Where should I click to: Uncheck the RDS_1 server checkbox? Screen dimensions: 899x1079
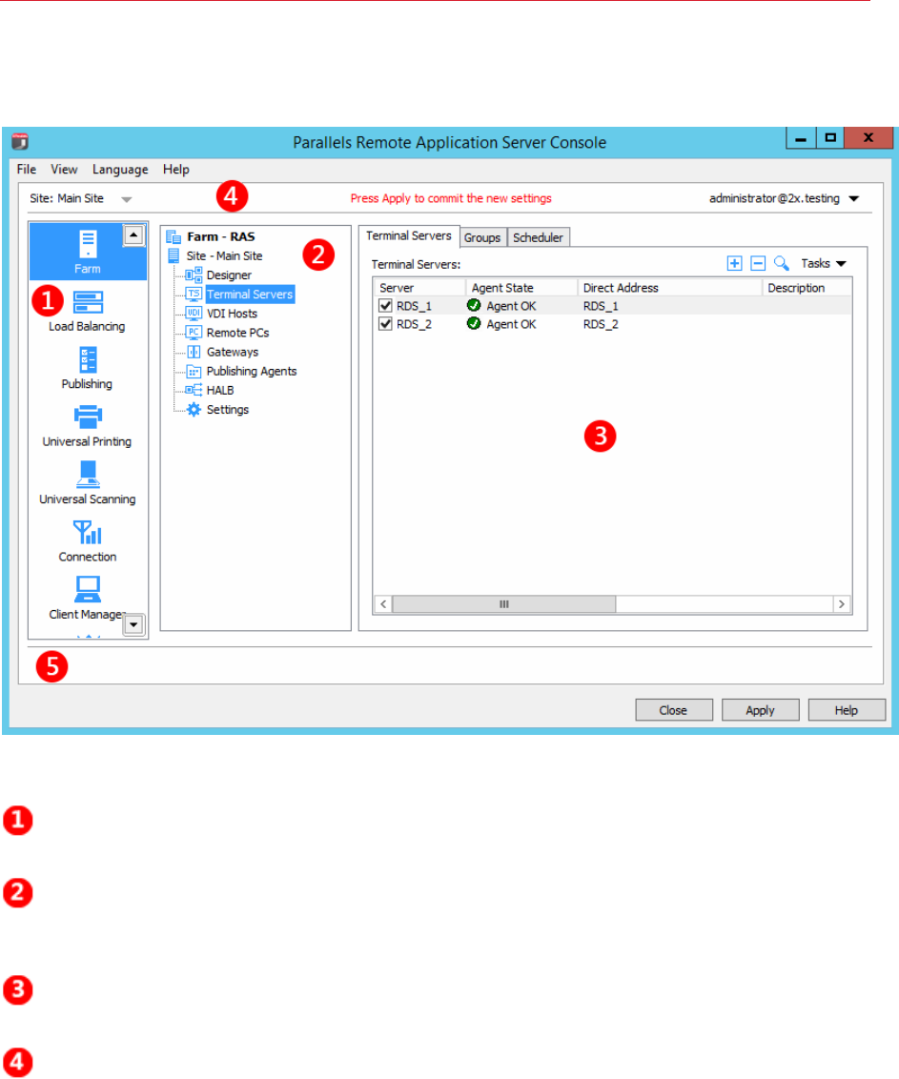[385, 305]
